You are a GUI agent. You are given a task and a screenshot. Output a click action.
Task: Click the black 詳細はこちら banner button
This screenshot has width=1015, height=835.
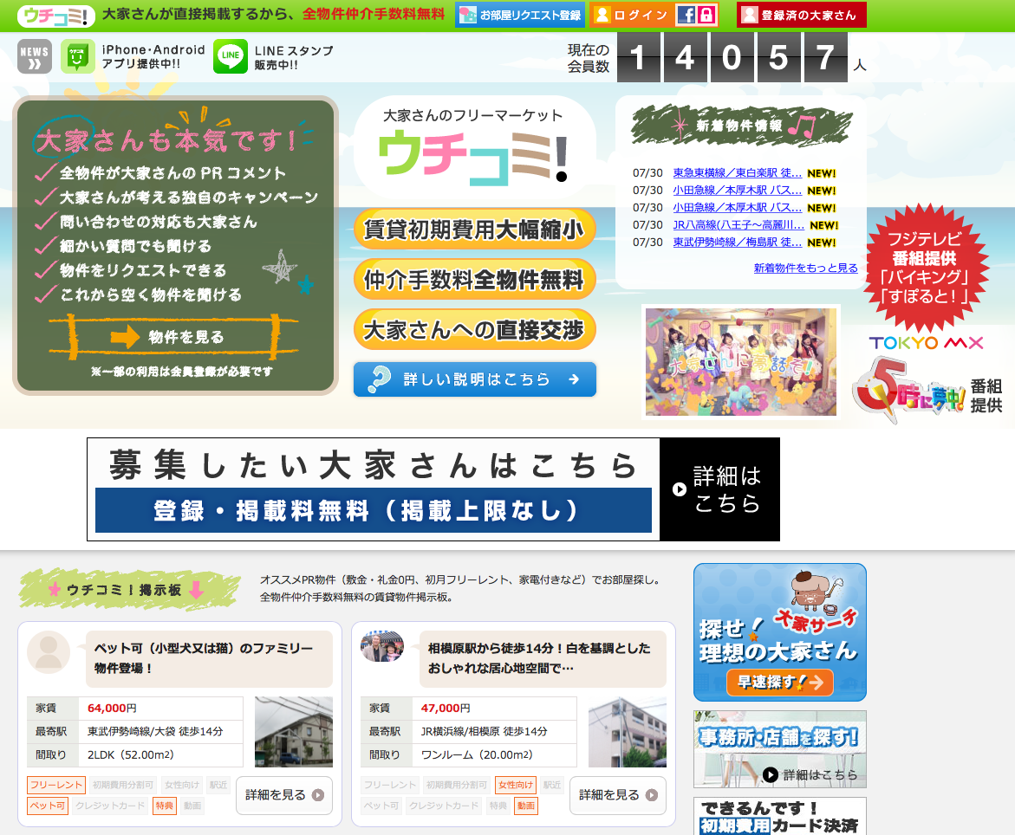pos(719,489)
